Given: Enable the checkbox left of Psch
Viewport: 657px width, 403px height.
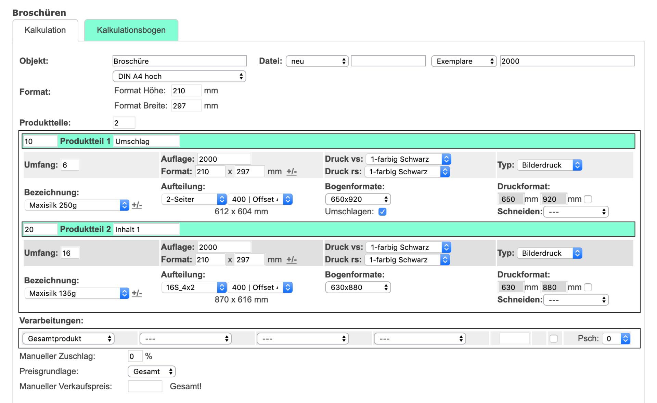Looking at the screenshot, I should (553, 338).
